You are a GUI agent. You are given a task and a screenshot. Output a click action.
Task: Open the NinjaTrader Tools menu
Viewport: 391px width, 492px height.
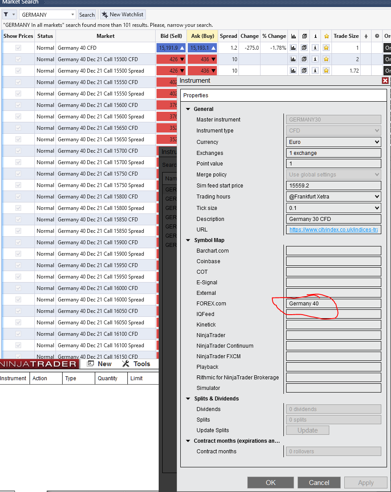(x=136, y=363)
